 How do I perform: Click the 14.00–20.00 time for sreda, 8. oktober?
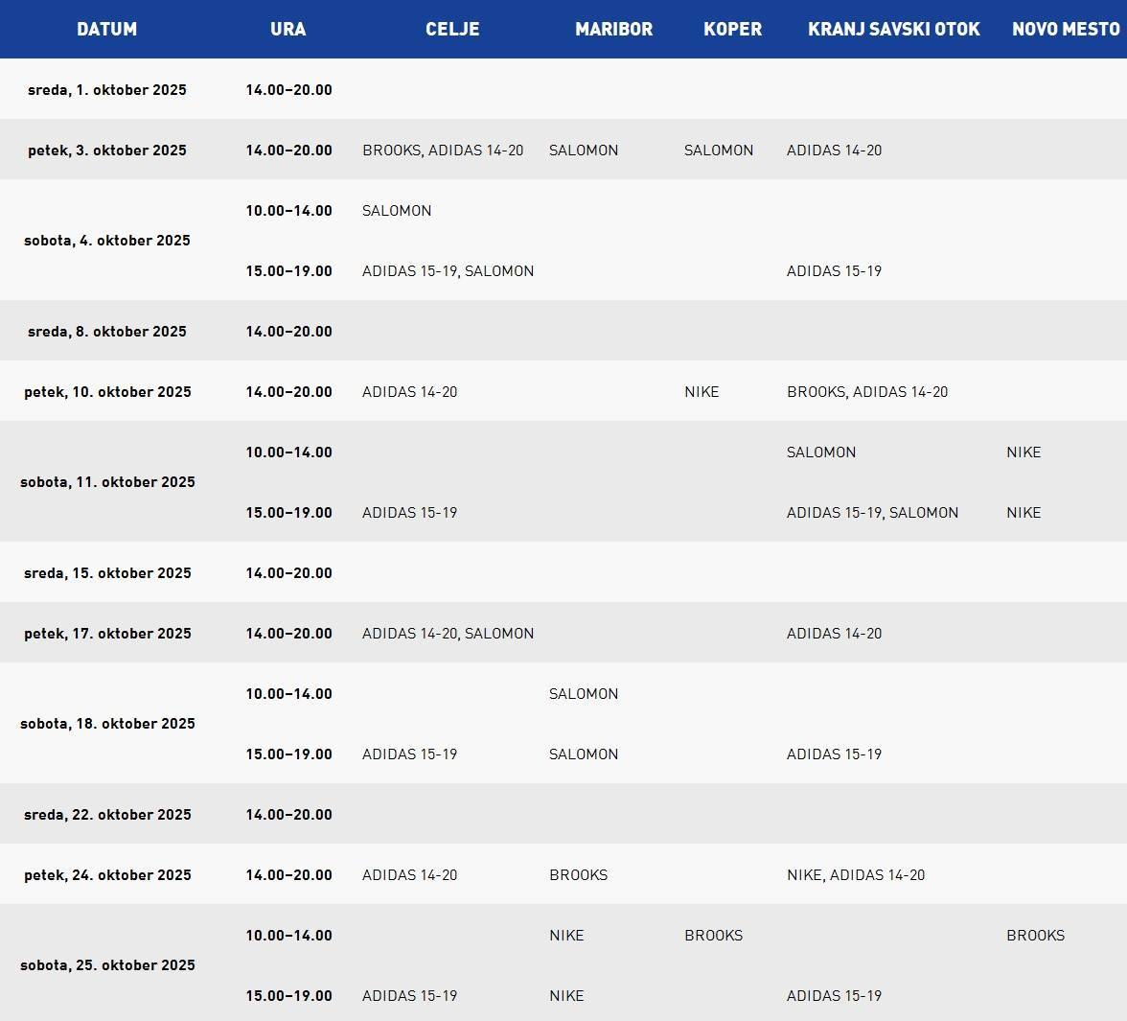pos(289,332)
